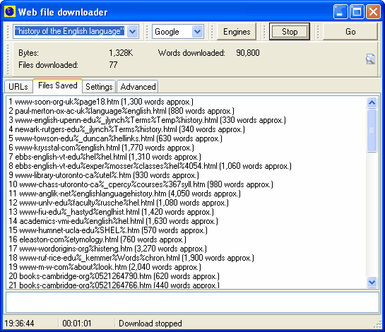This screenshot has height=332, width=385.
Task: Close the Web file downloader window
Action: tap(373, 11)
